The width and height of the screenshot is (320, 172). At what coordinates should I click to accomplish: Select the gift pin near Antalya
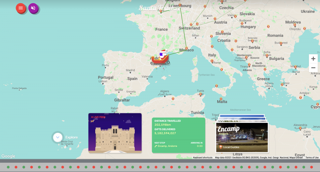click(300, 97)
